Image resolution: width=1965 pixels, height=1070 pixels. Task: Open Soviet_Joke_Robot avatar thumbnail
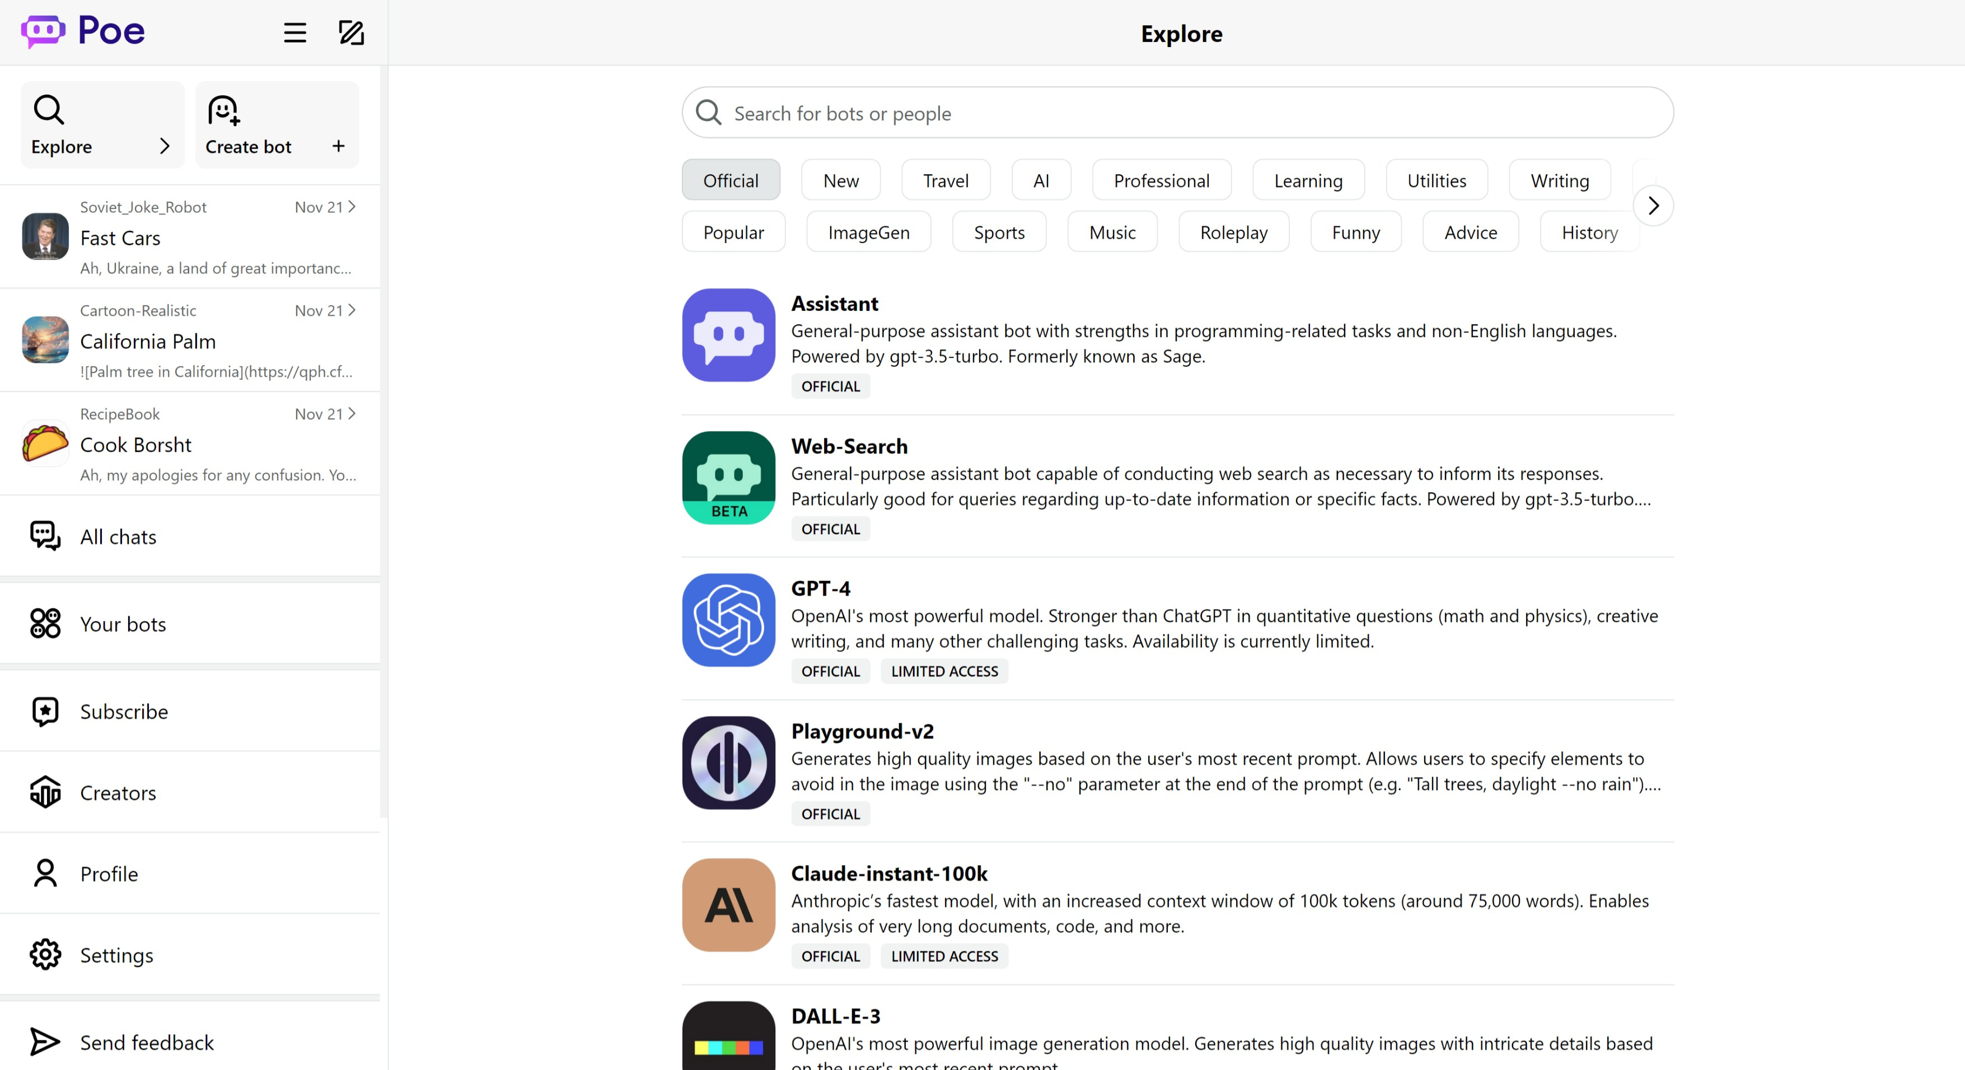tap(46, 237)
